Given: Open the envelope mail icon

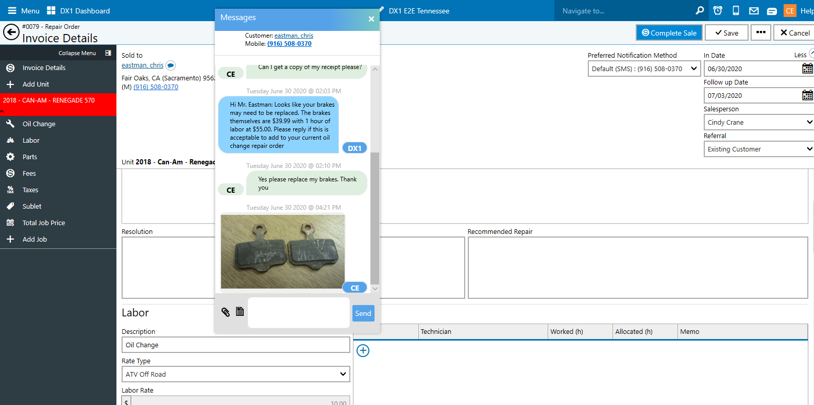Looking at the screenshot, I should click(x=754, y=11).
